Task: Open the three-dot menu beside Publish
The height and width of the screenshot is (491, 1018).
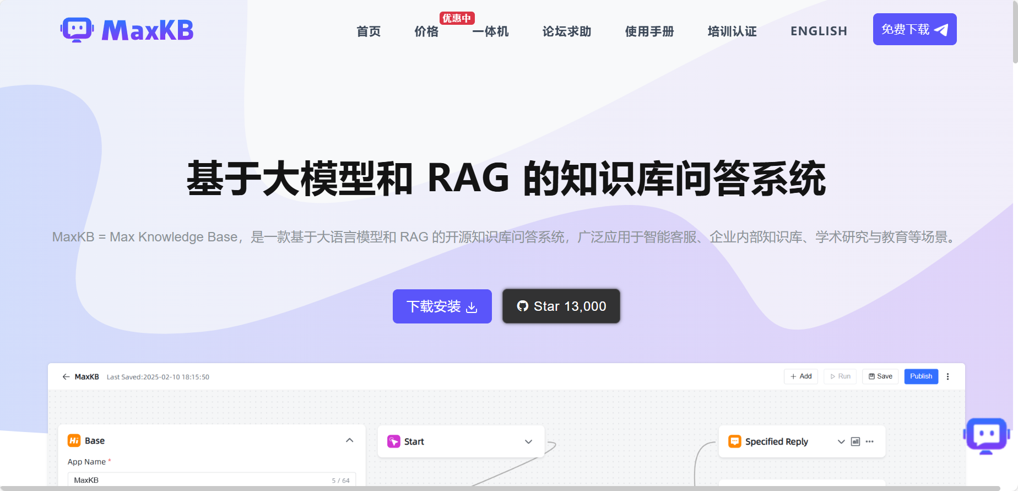Action: tap(947, 376)
